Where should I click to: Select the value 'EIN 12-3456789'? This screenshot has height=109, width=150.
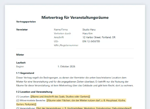[91, 41]
